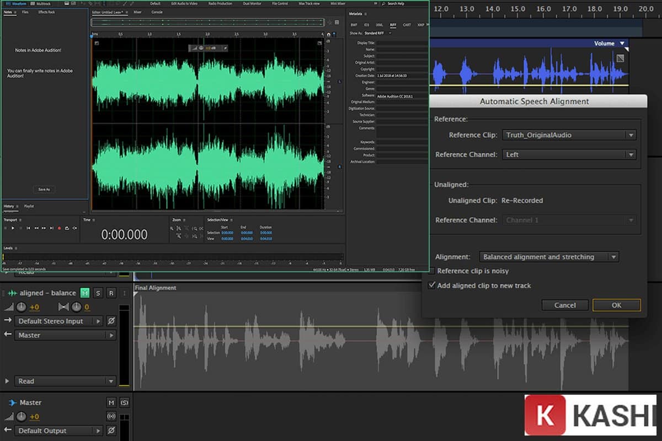Check the Reference clip is noisy option

pyautogui.click(x=431, y=270)
